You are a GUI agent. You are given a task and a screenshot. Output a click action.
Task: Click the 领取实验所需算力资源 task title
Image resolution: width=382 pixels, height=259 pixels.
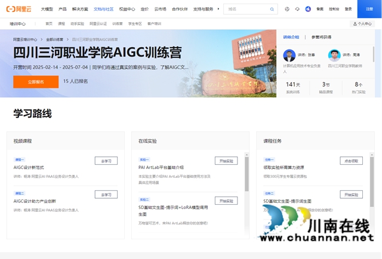[x=284, y=167]
